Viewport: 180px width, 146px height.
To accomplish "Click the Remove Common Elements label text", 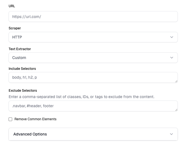I will (35, 119).
